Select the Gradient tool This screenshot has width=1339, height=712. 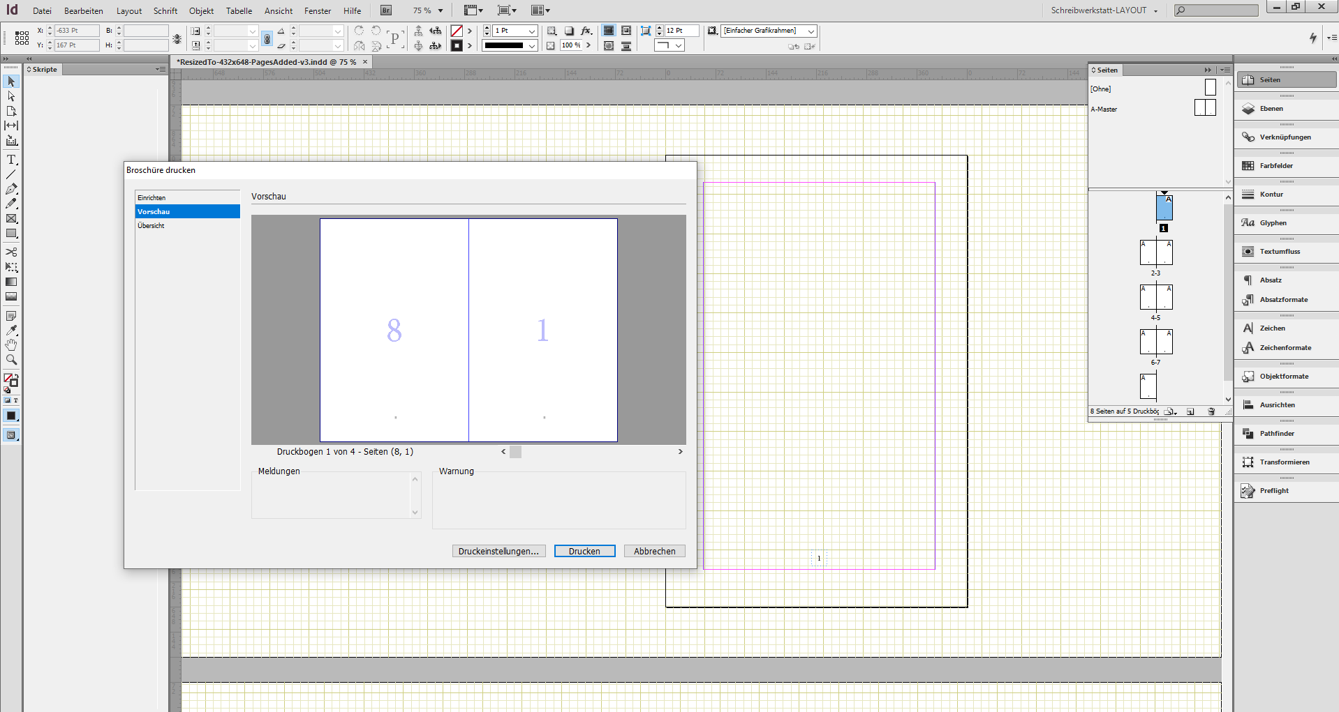(11, 282)
